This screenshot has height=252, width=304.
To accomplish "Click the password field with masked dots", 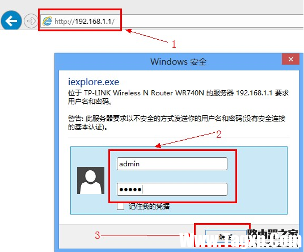I will point(172,189).
